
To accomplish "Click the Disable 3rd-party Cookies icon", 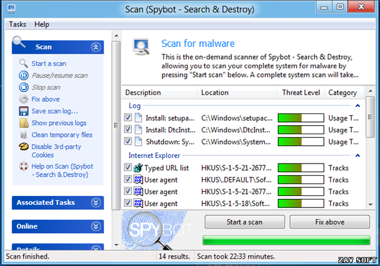I will pyautogui.click(x=24, y=146).
